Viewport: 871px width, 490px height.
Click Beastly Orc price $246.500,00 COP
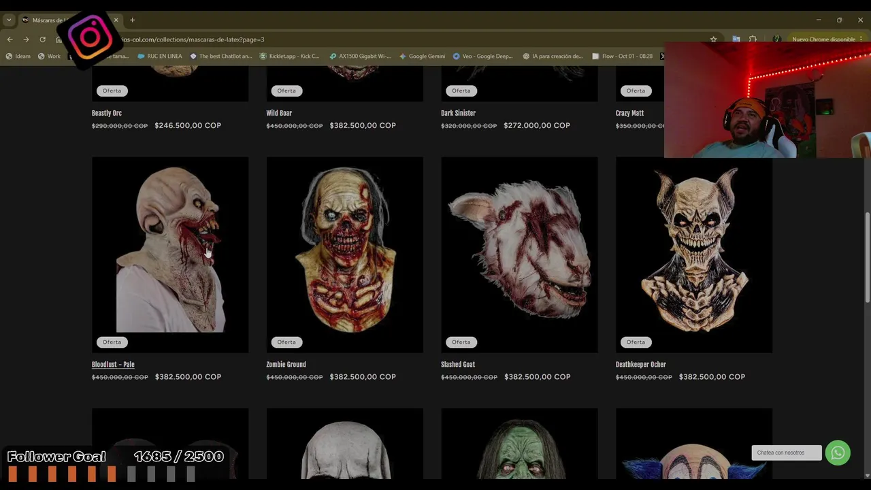(188, 125)
